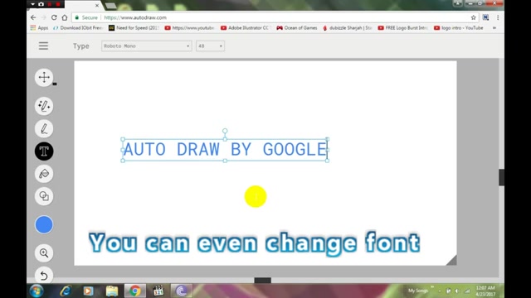
Task: Select the Shape tool
Action: click(x=44, y=196)
